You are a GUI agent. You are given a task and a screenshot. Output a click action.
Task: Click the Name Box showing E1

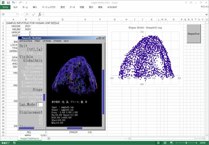tap(9, 14)
